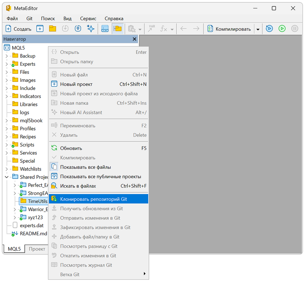Switch to the MQL5 navigator tab

tap(14, 249)
